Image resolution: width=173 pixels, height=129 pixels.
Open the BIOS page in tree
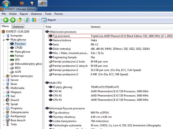click(x=18, y=68)
